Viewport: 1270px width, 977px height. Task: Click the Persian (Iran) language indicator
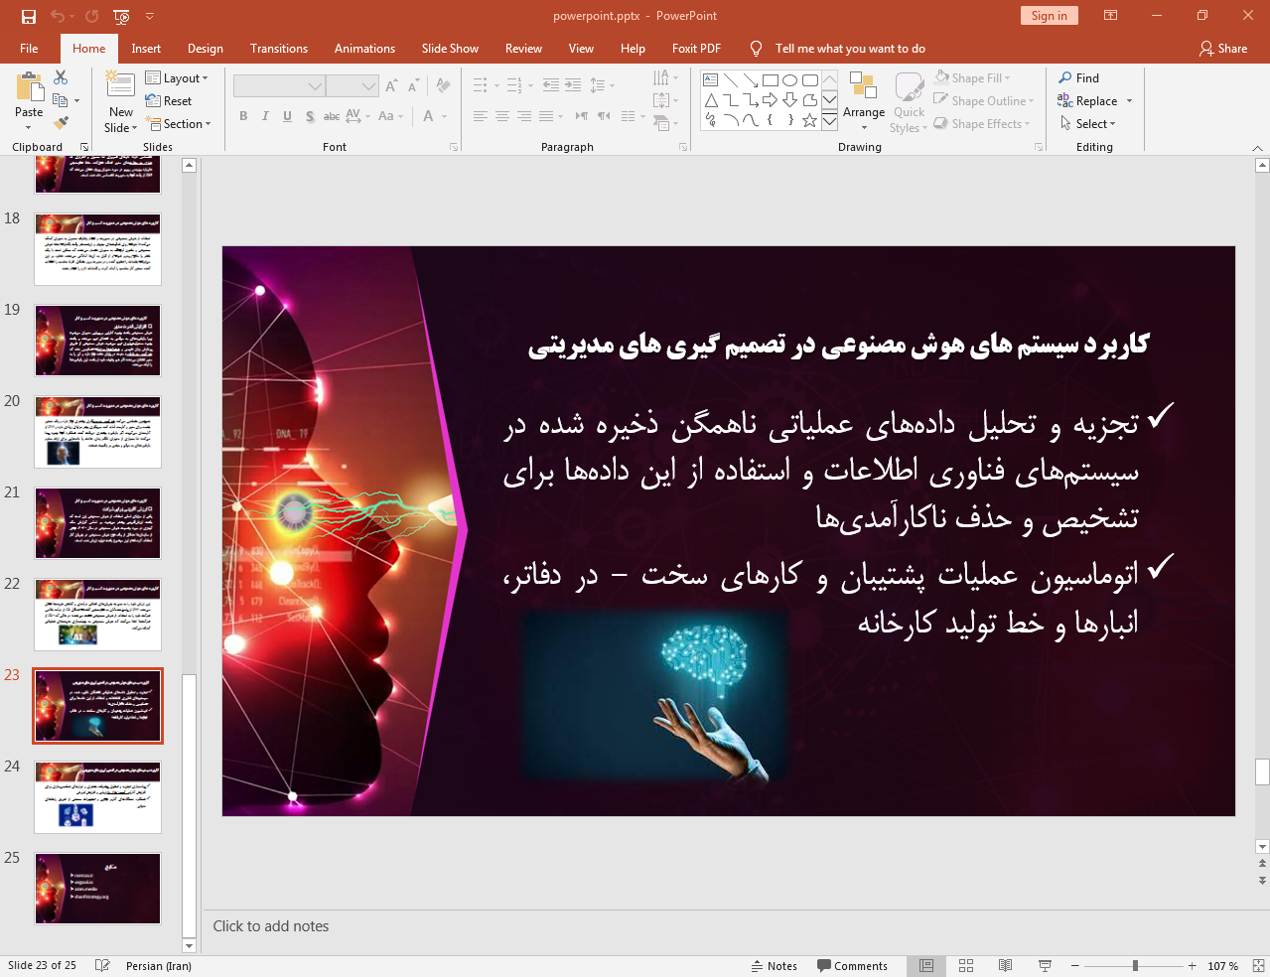pos(159,966)
